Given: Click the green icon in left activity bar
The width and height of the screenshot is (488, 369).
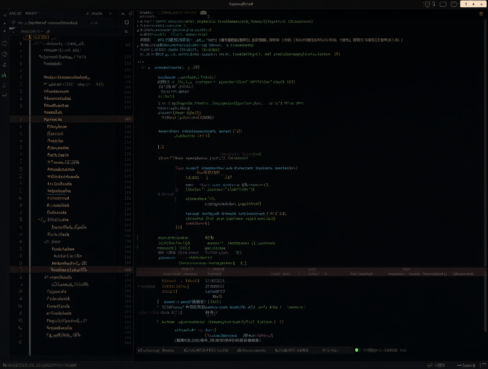Looking at the screenshot, I should tap(5, 75).
